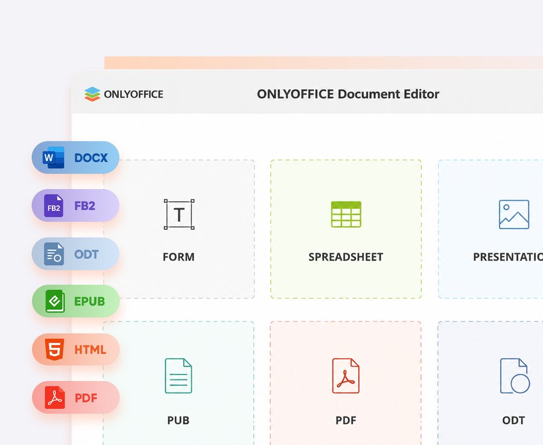
Task: Click the ONLYOFFICE brand name text
Action: click(x=133, y=94)
